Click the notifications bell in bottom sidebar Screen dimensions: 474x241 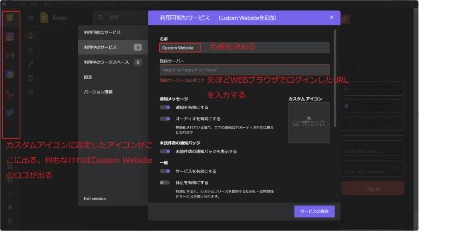(x=10, y=207)
